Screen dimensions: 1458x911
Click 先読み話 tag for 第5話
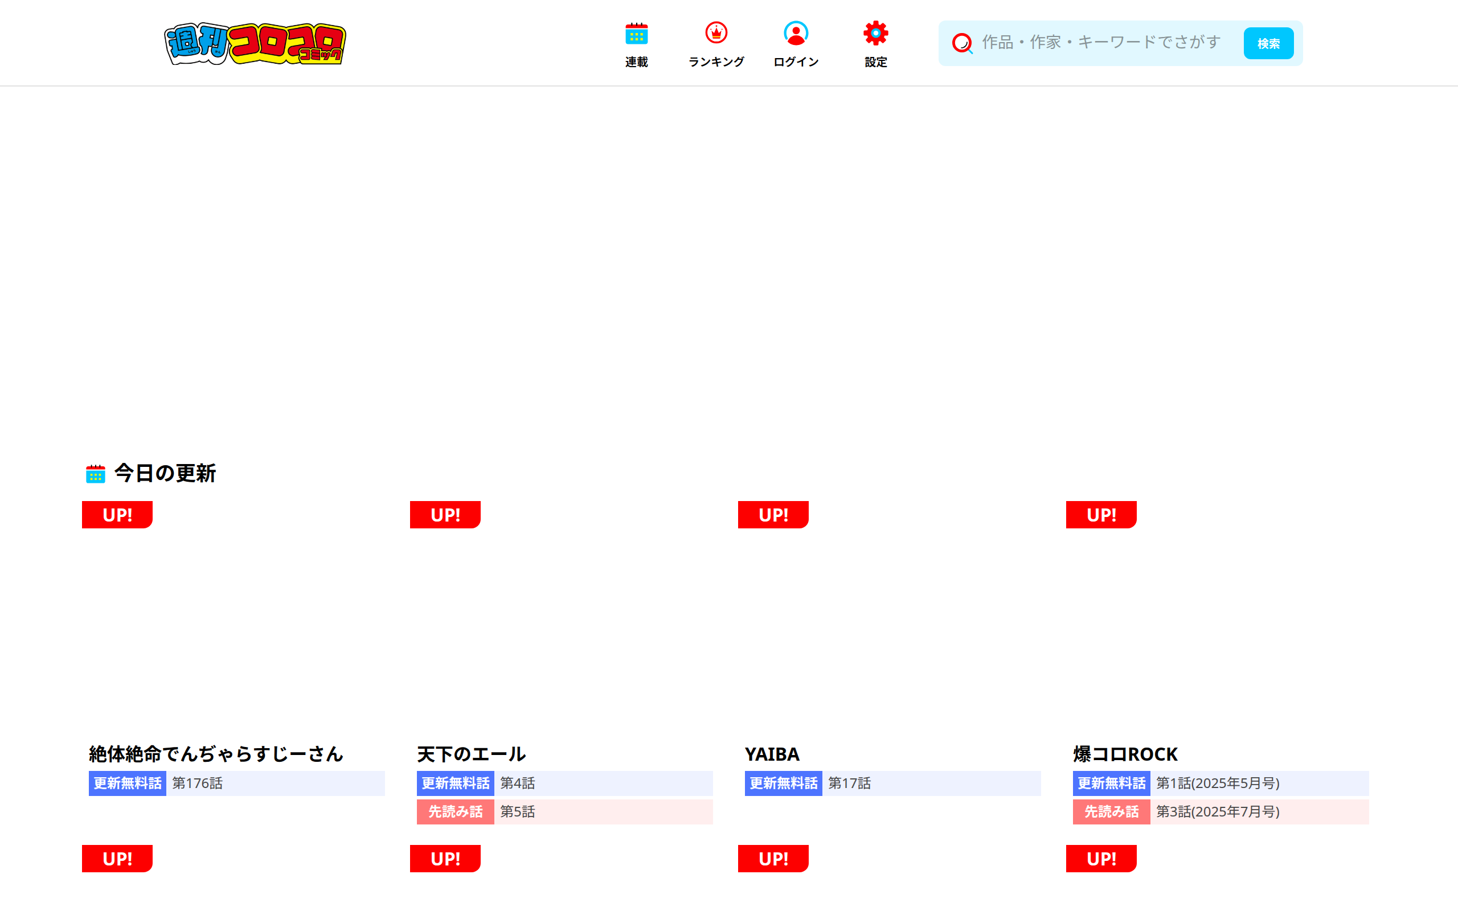[456, 811]
